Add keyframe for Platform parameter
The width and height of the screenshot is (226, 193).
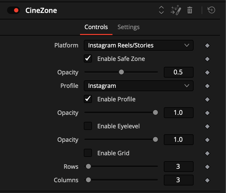tap(207, 46)
